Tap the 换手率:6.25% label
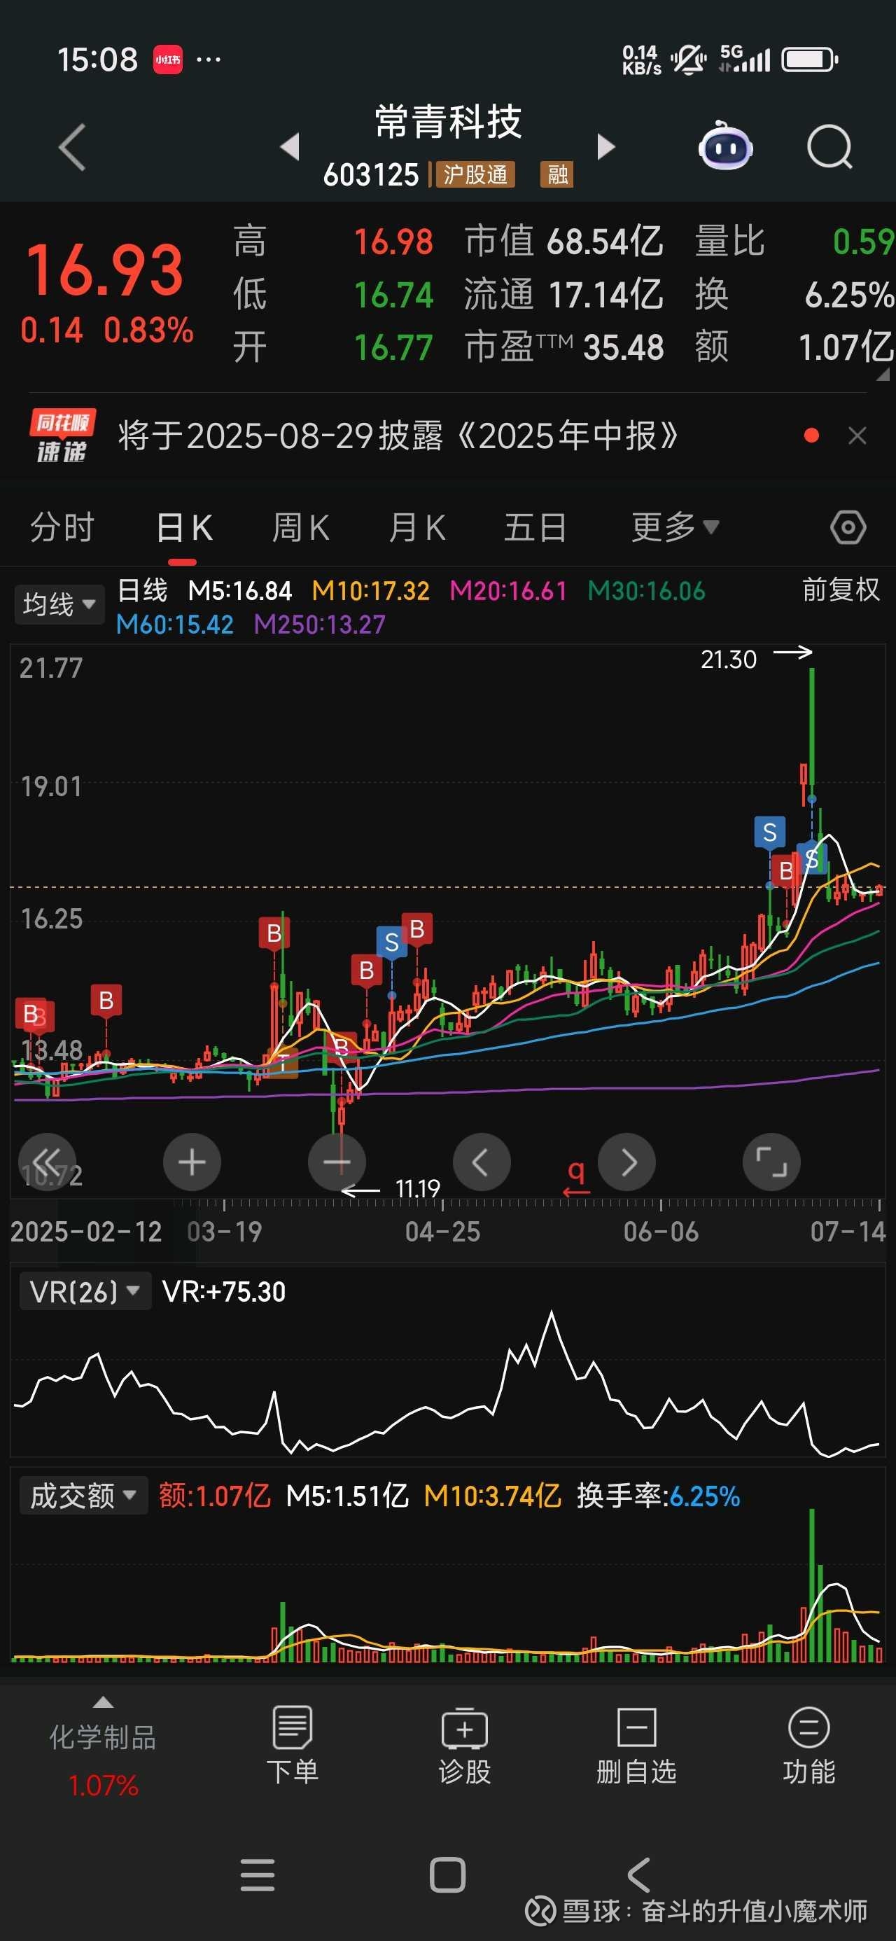Image resolution: width=896 pixels, height=1941 pixels. click(x=658, y=1496)
